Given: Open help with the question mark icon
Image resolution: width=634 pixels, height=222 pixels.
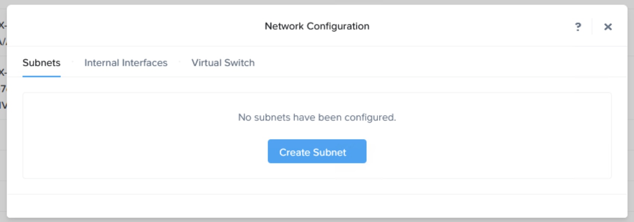Looking at the screenshot, I should [578, 27].
